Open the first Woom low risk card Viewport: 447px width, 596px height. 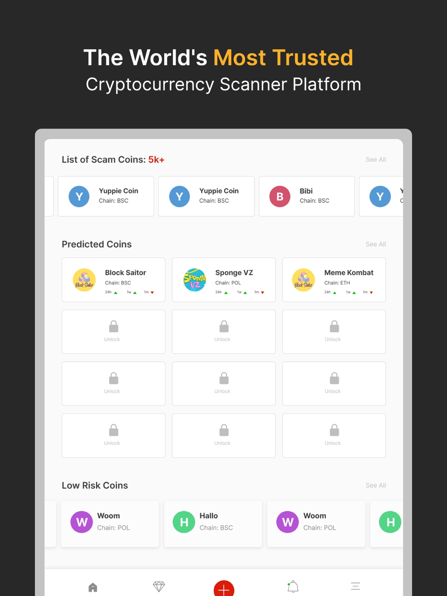click(110, 524)
